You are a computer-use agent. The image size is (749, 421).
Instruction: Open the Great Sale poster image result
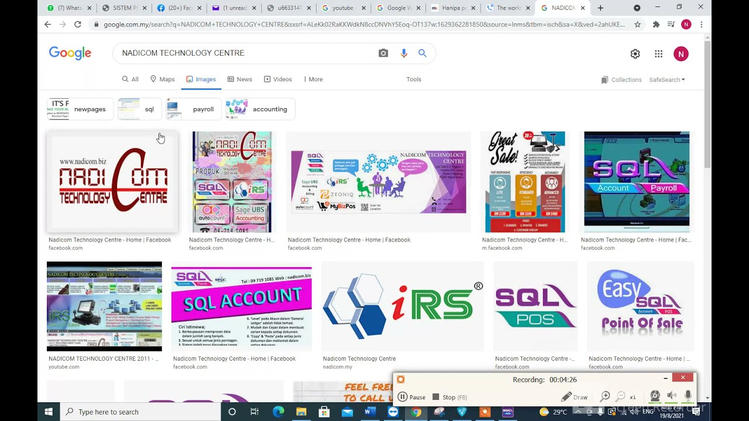pyautogui.click(x=525, y=182)
